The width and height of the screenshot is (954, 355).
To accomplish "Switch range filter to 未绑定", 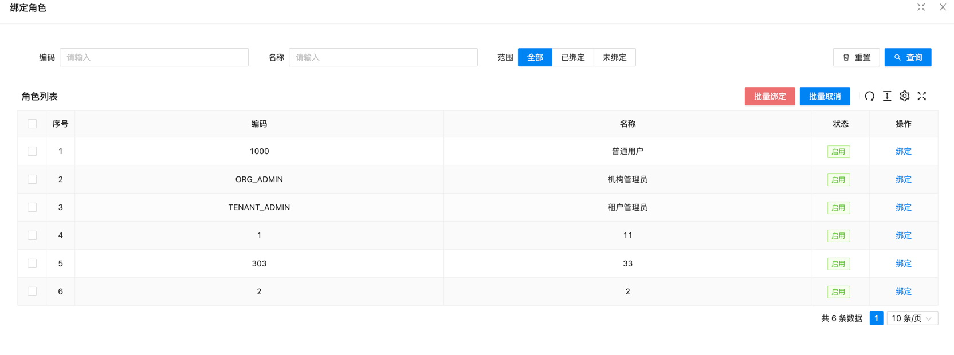I will click(614, 57).
